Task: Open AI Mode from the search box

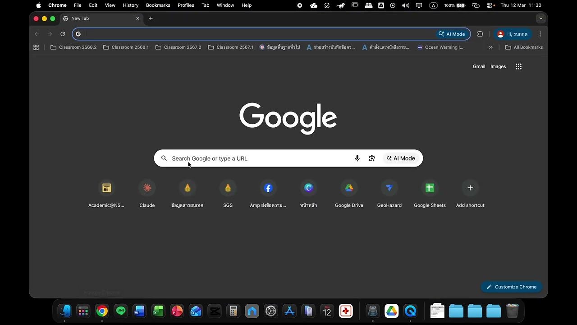Action: point(401,158)
